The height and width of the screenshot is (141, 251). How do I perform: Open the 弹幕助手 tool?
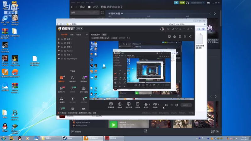61,79
